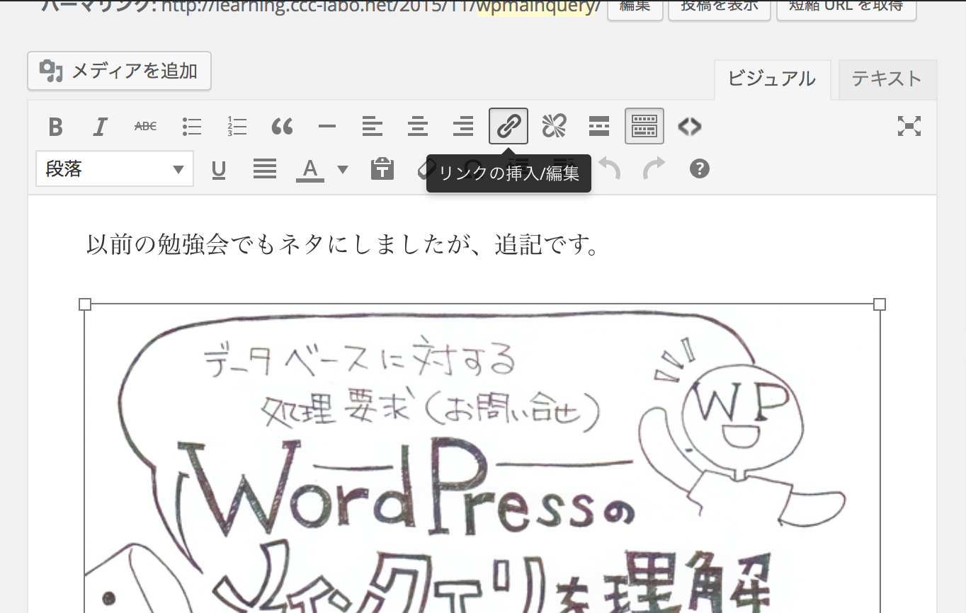Screen dimensions: 966x613
Task: Click the メディアを追加 button
Action: coord(119,71)
